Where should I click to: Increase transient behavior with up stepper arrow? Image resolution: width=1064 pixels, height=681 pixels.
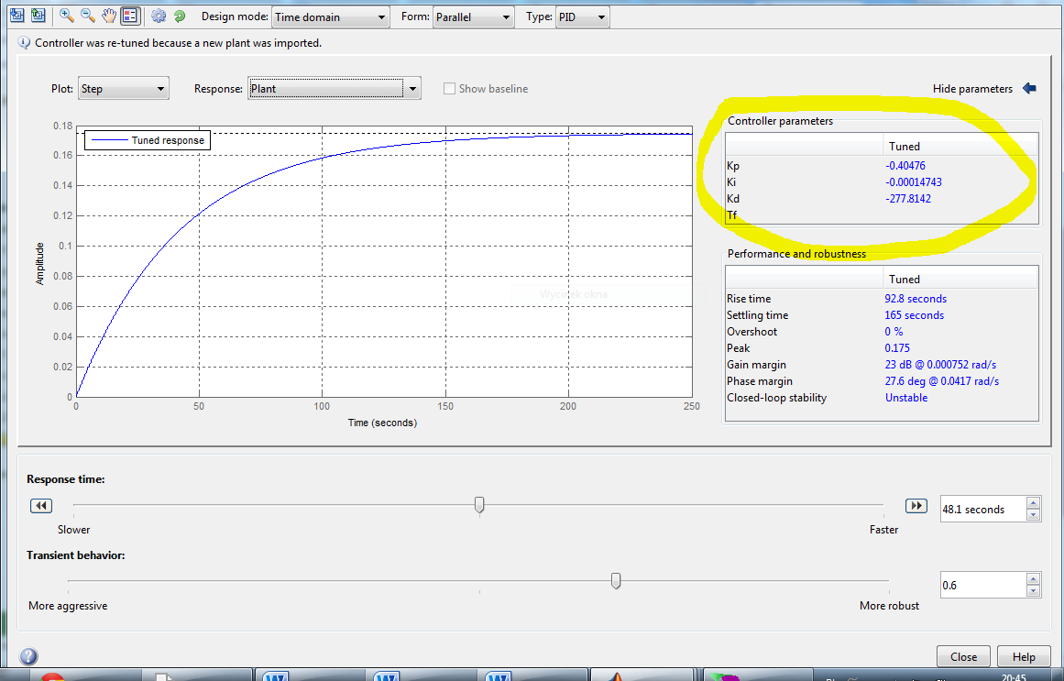(x=1033, y=579)
